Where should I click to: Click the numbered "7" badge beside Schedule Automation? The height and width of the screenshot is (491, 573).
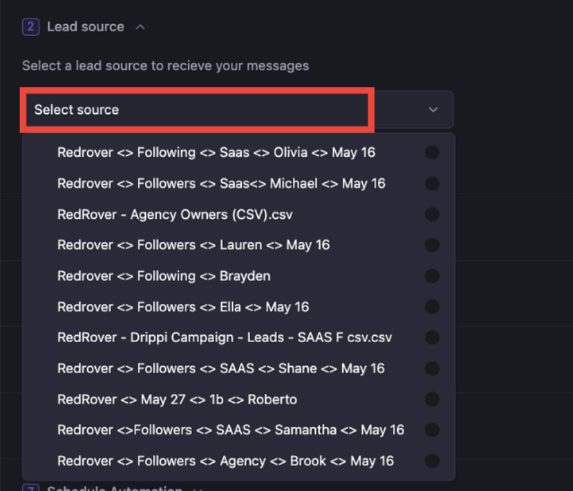point(31,488)
